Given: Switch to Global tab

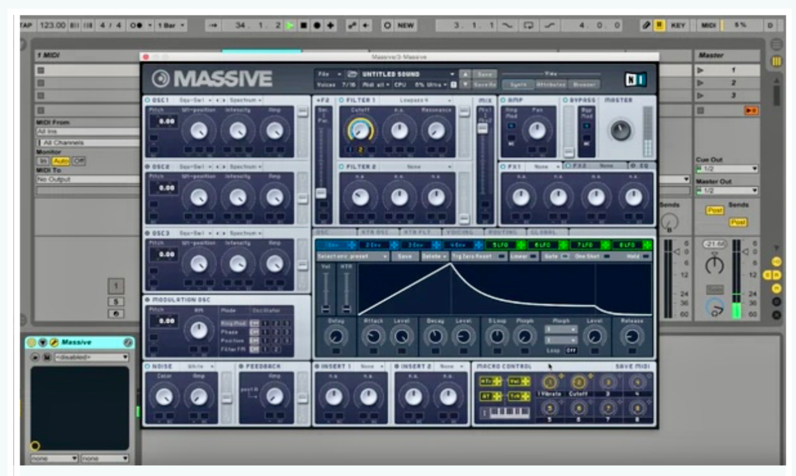Looking at the screenshot, I should coord(547,232).
